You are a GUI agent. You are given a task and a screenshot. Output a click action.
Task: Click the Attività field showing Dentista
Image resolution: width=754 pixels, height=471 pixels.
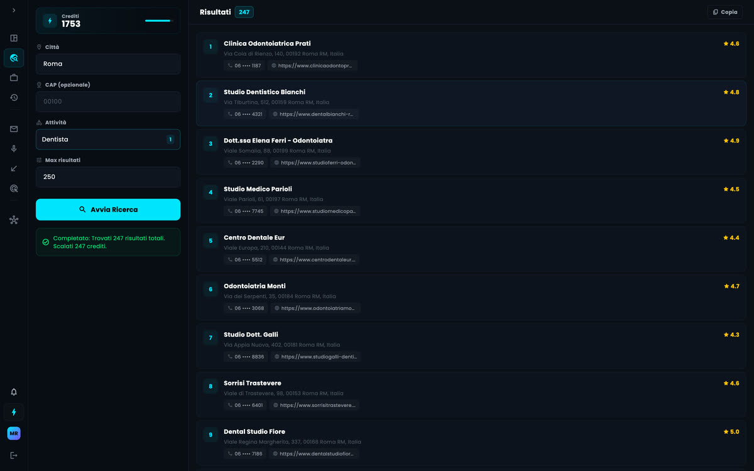[108, 139]
